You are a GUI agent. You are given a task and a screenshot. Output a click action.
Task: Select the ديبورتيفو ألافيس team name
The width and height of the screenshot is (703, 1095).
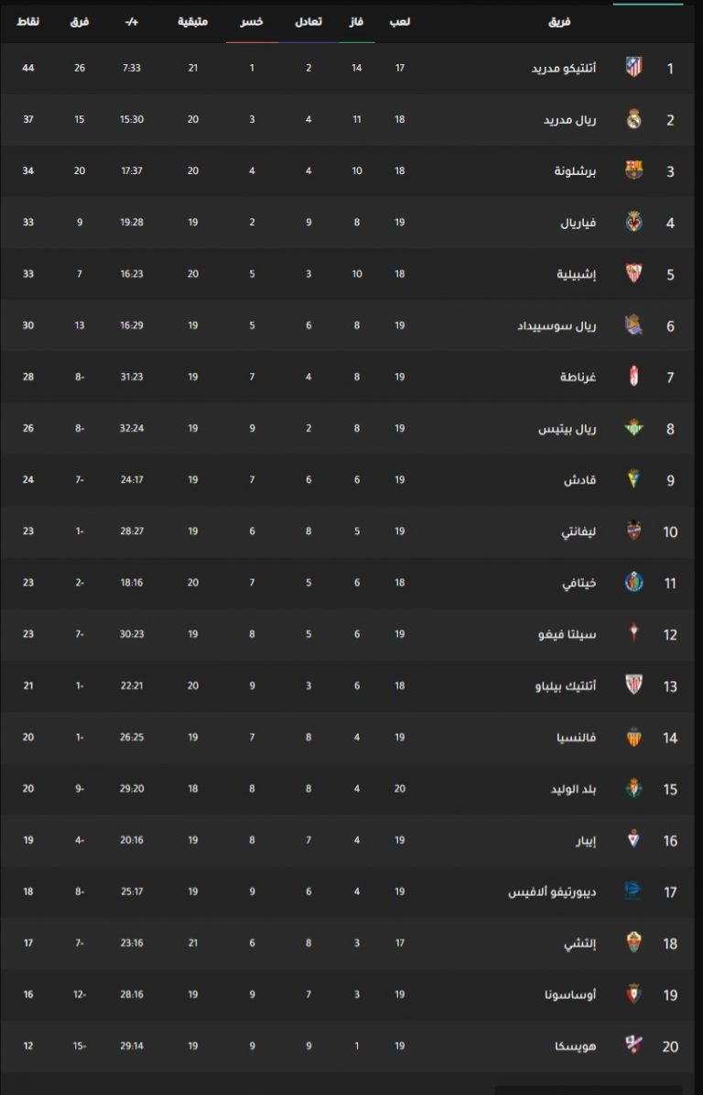(x=552, y=892)
